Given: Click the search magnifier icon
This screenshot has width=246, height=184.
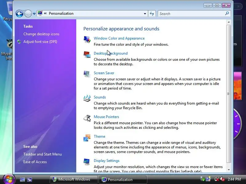Looking at the screenshot, I should (227, 13).
